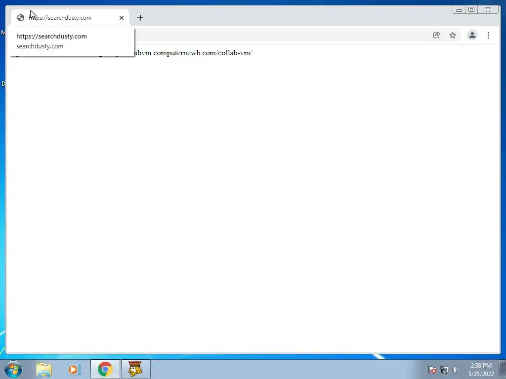
Task: Bookmark this page with the star icon
Action: [453, 35]
